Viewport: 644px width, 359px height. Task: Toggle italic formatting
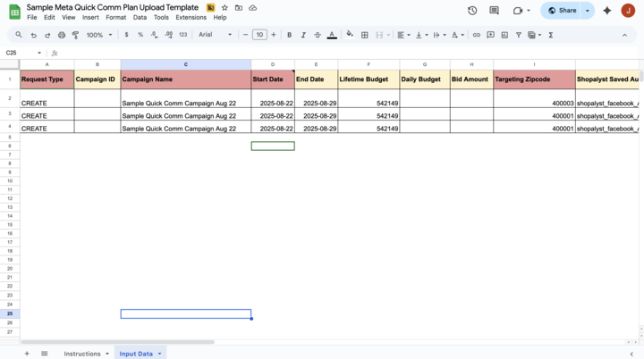[x=303, y=35]
